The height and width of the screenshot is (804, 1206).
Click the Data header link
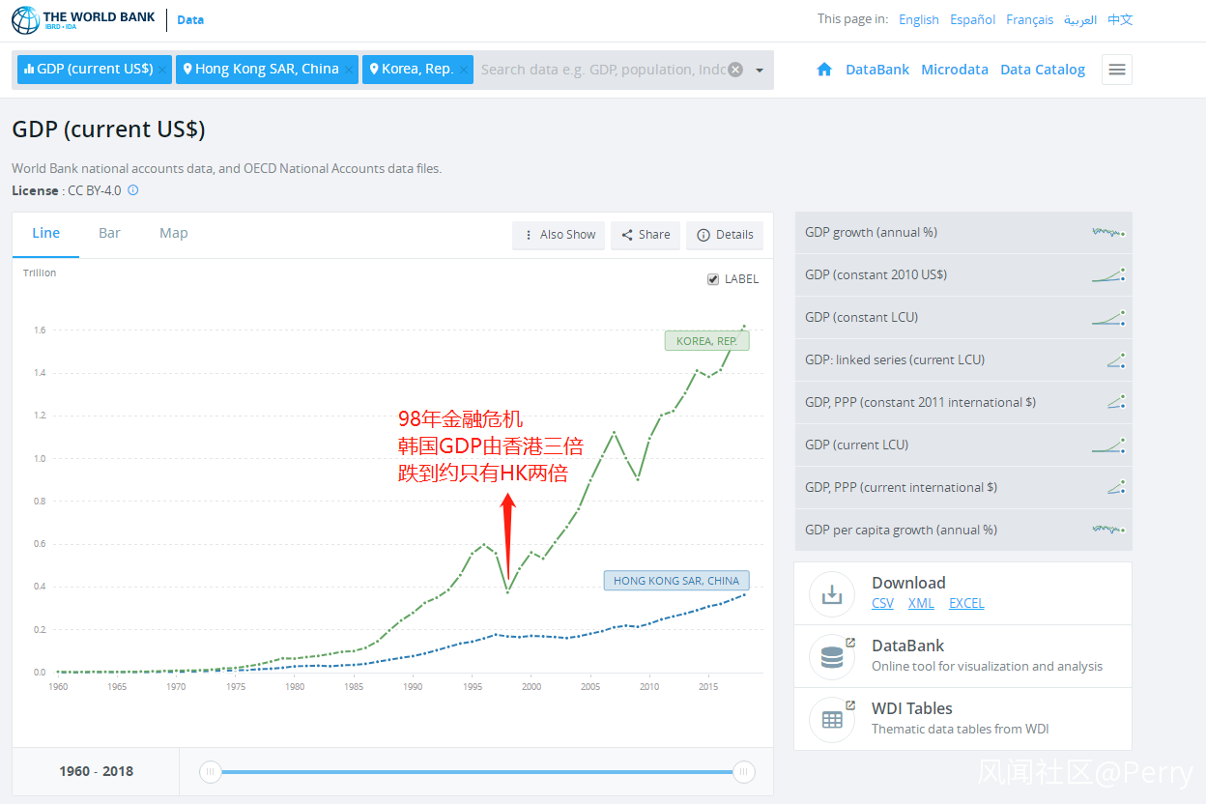pos(190,19)
